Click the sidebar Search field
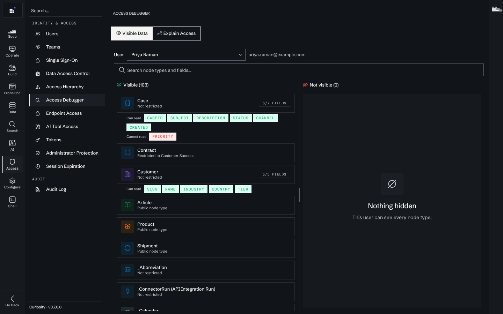The image size is (503, 314). [x=66, y=11]
